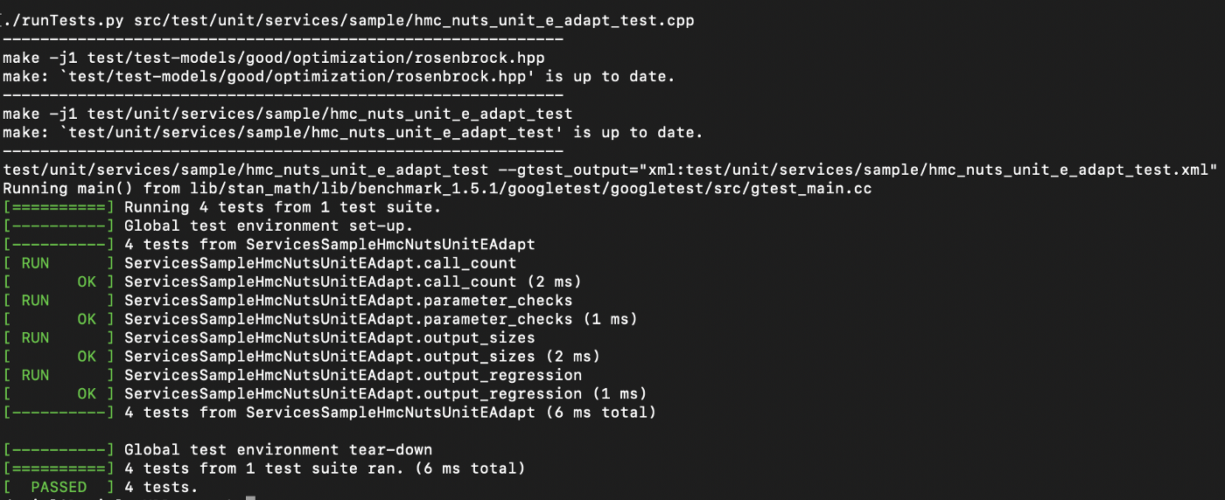
Task: Click '4 tests from 1 test suite ran.'
Action: pos(324,469)
